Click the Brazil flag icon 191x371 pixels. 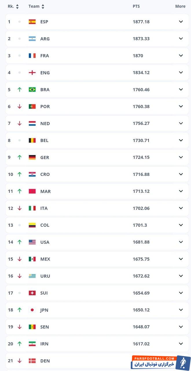[32, 90]
